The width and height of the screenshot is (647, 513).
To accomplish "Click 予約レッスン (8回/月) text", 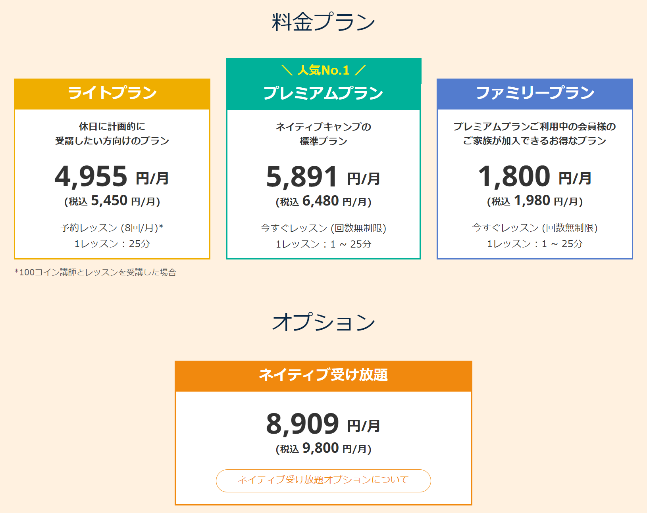I will (x=112, y=228).
